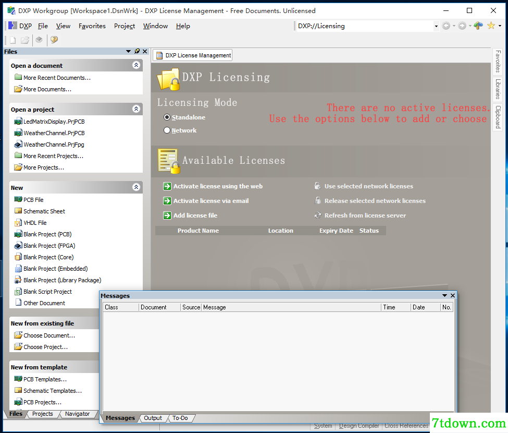The height and width of the screenshot is (433, 508).
Task: Open the favorites star dropdown arrow
Action: point(500,26)
